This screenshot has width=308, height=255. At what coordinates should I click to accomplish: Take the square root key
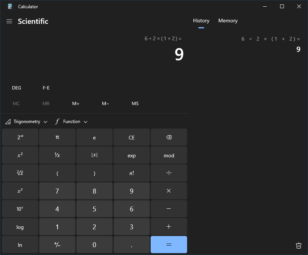[x=20, y=173]
